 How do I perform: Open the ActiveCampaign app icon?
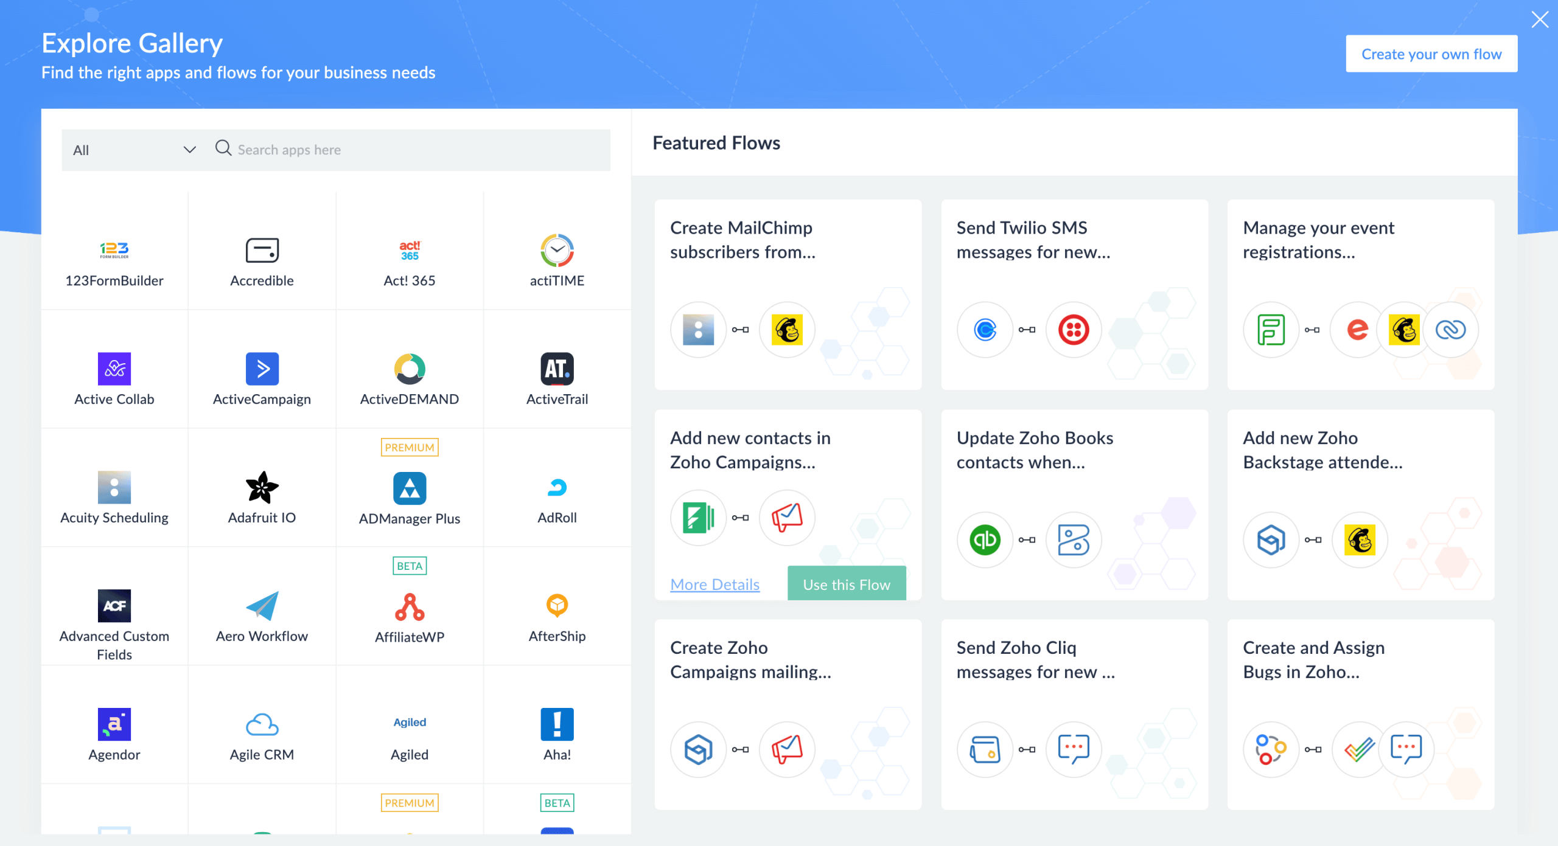tap(262, 369)
